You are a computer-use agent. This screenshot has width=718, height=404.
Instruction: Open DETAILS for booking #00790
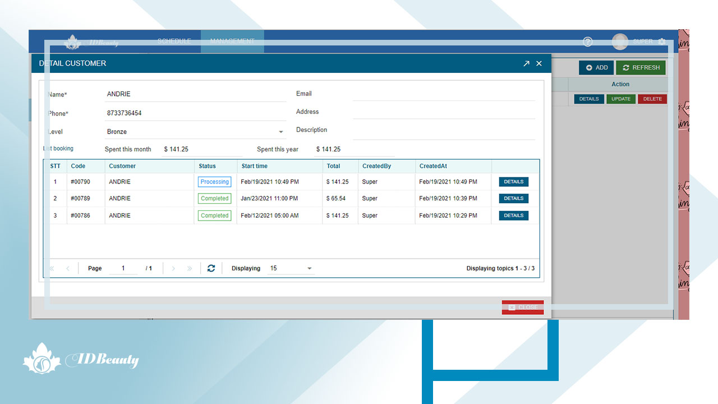(x=513, y=182)
